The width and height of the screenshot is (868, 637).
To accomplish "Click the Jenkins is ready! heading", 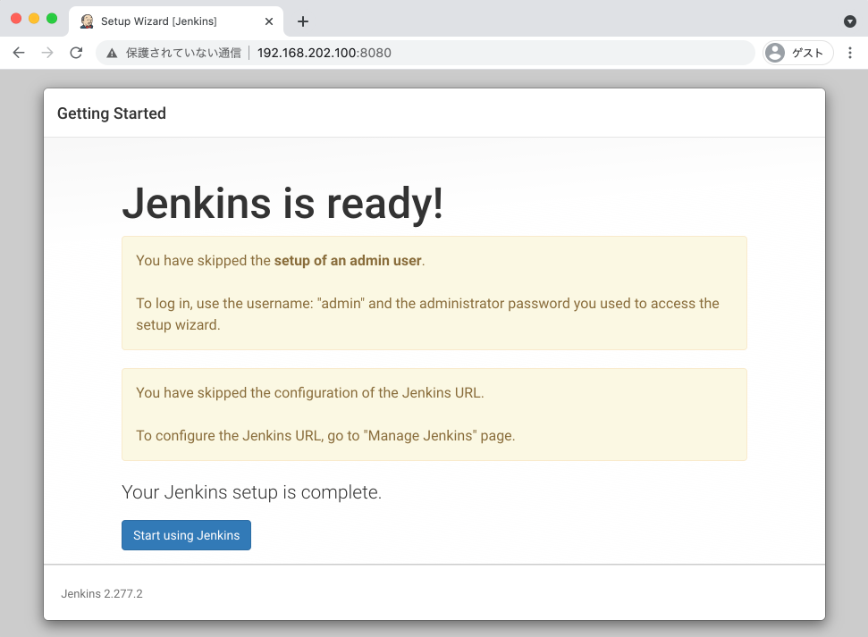I will point(282,203).
